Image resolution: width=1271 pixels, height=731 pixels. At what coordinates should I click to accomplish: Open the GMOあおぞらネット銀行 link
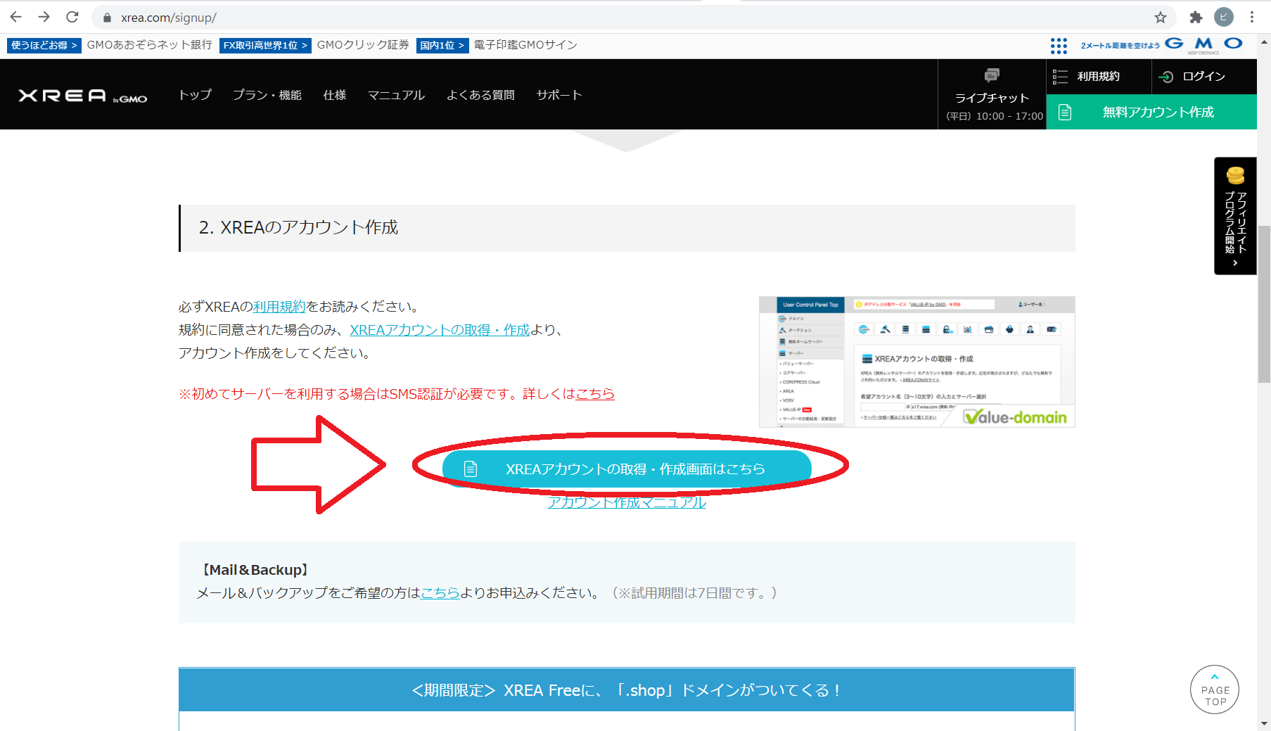coord(150,45)
